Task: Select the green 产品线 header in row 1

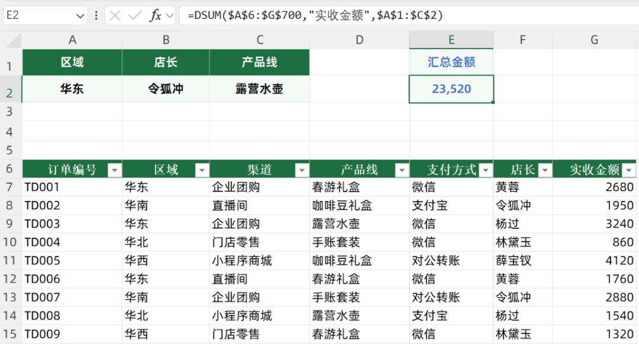Action: (260, 62)
